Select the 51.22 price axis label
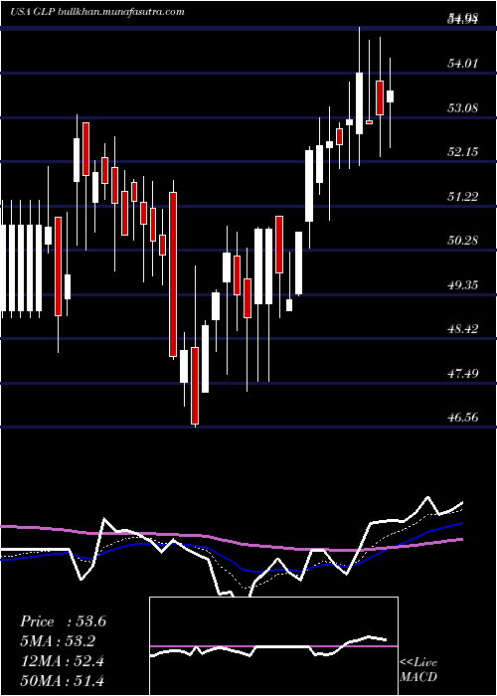497x696 pixels. tap(463, 196)
